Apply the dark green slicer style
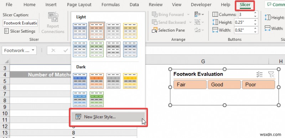 (x=97, y=99)
